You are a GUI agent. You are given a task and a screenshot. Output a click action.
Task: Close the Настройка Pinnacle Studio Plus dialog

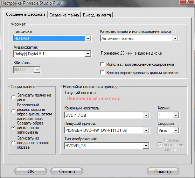[x=187, y=2]
